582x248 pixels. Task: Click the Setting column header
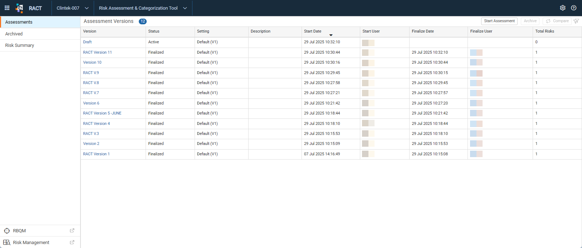coord(221,31)
